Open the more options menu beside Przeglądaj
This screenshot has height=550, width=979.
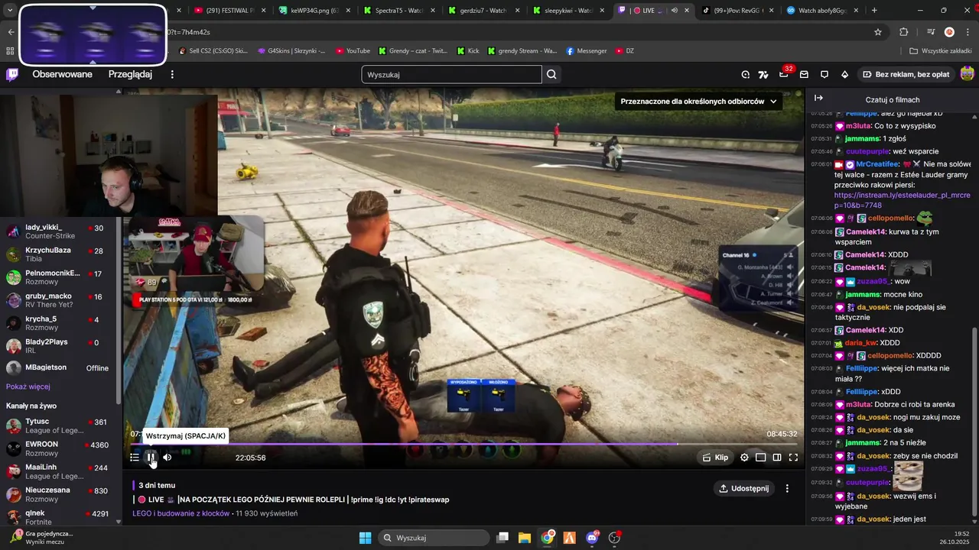coord(172,74)
